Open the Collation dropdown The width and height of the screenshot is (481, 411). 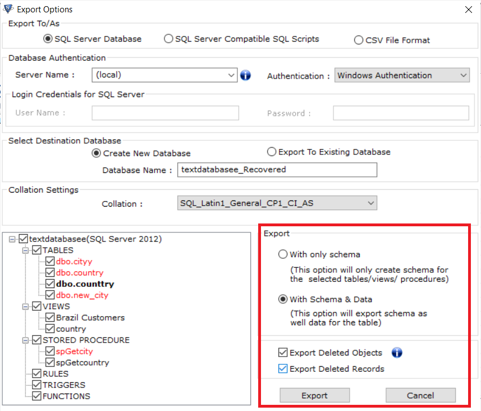[370, 203]
